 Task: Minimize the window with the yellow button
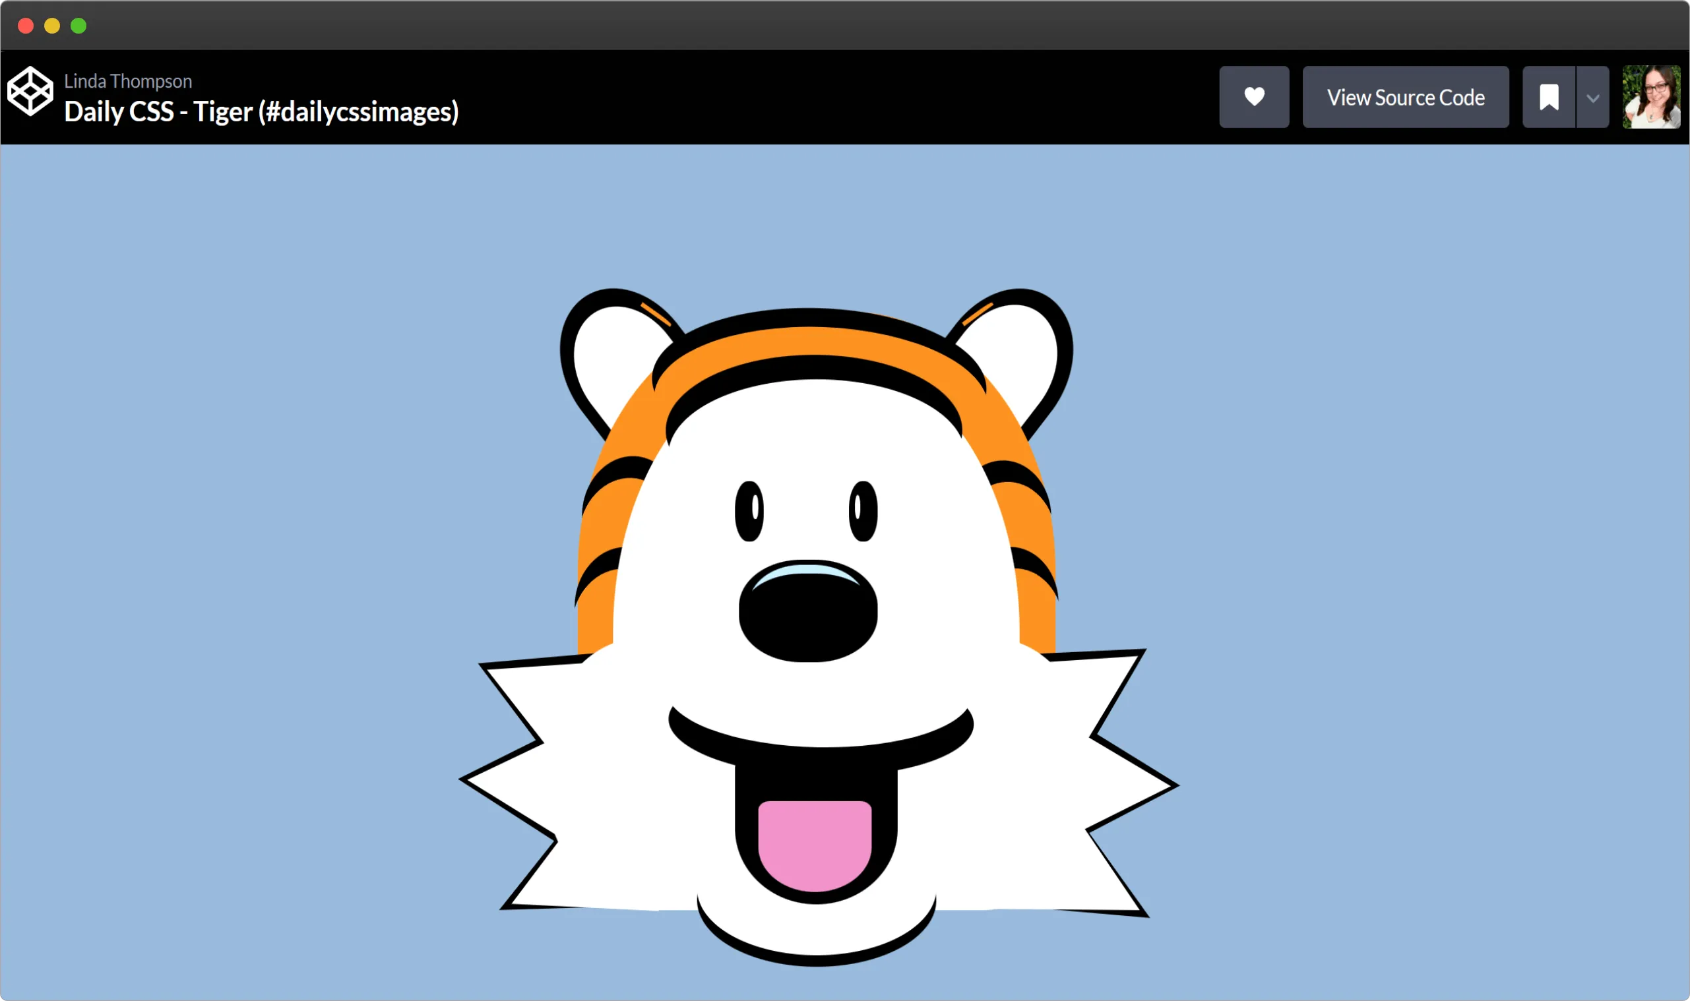pyautogui.click(x=52, y=26)
